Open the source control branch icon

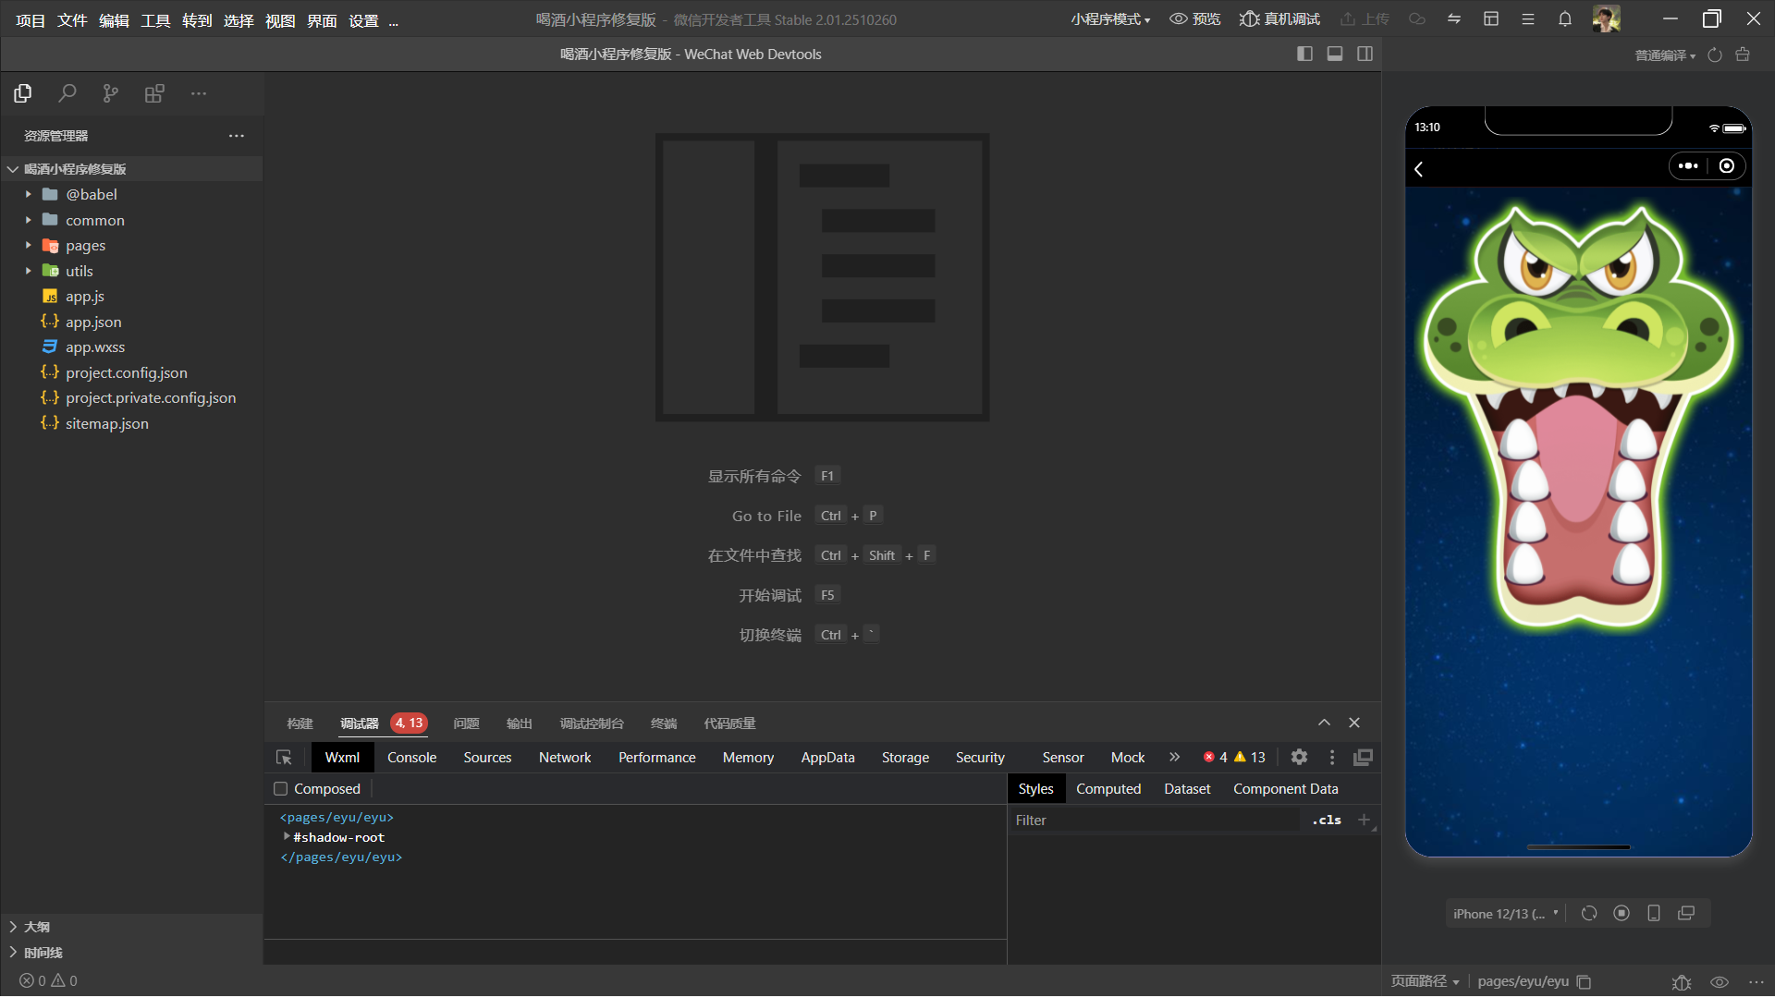[x=111, y=93]
